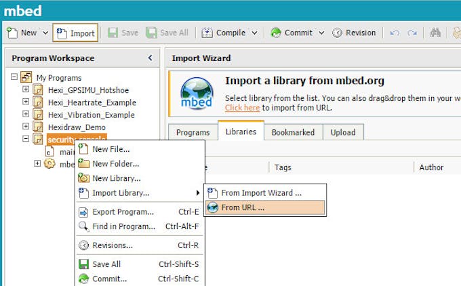Image resolution: width=461 pixels, height=286 pixels.
Task: Click the Author column header
Action: pos(431,167)
